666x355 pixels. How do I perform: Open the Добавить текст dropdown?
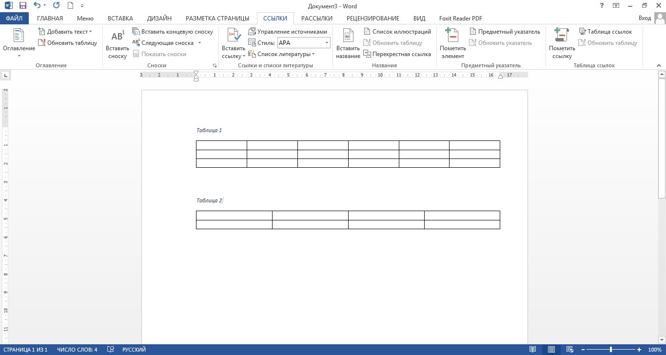click(65, 32)
